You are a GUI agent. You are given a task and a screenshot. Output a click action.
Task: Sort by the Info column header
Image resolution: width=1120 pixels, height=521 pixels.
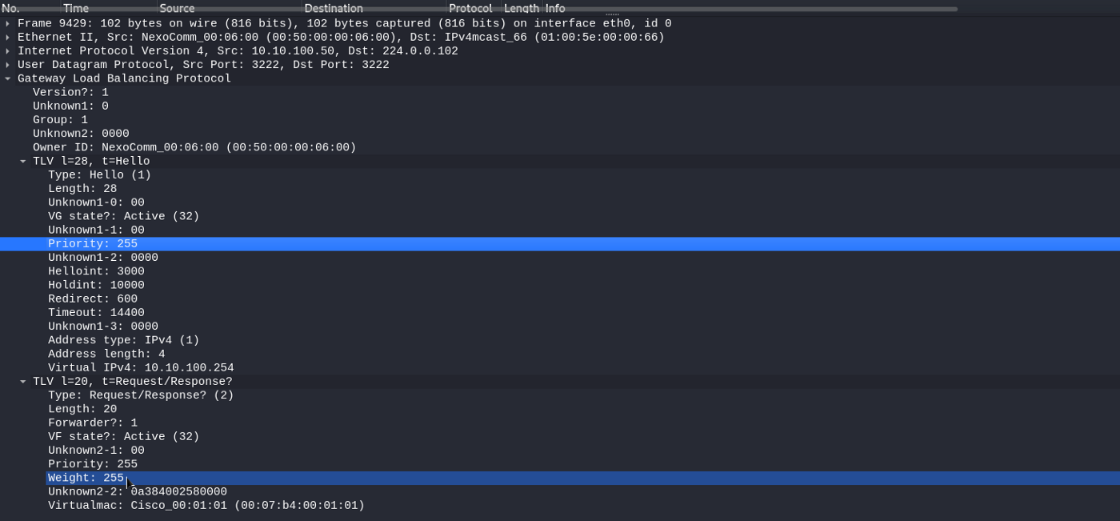click(555, 8)
